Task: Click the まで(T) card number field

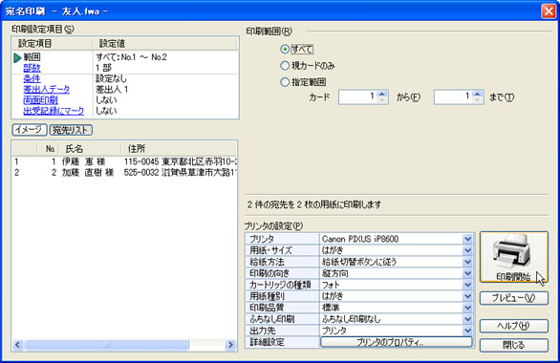Action: pos(453,97)
